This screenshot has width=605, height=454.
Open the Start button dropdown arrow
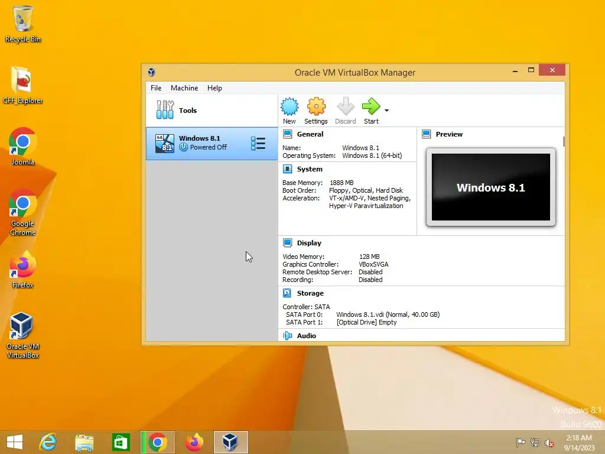pos(386,111)
